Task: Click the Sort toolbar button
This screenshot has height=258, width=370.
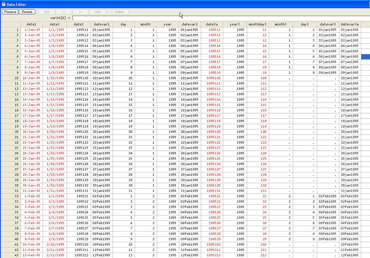Action: (47, 12)
